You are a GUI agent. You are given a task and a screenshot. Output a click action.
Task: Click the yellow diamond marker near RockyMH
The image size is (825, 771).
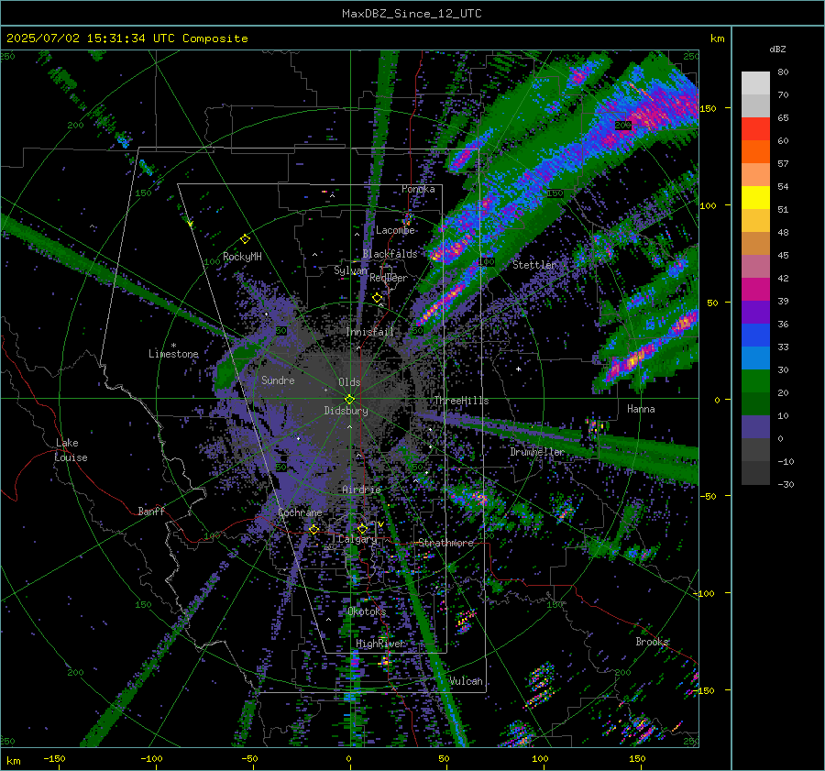point(245,239)
